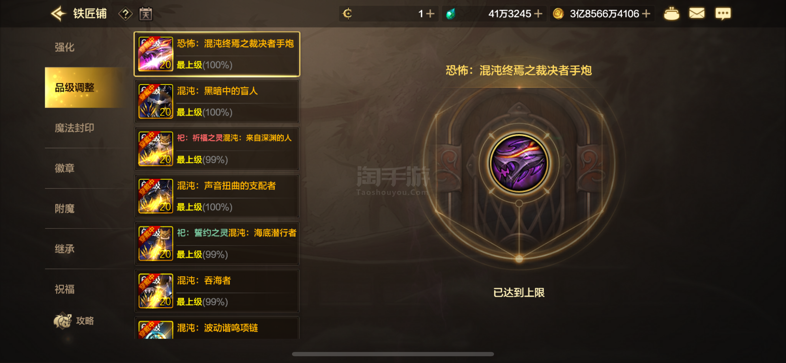This screenshot has height=363, width=786.
Task: Switch to the 魔法封印 tab
Action: [x=74, y=128]
